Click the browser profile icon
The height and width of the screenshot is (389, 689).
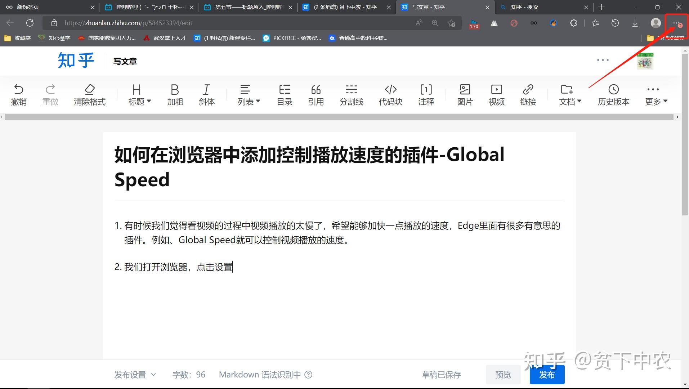coord(656,23)
